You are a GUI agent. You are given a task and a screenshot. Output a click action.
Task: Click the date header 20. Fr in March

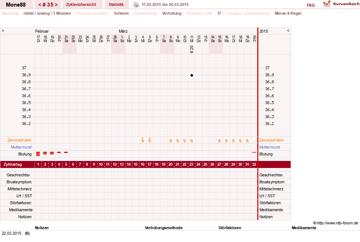255,39
